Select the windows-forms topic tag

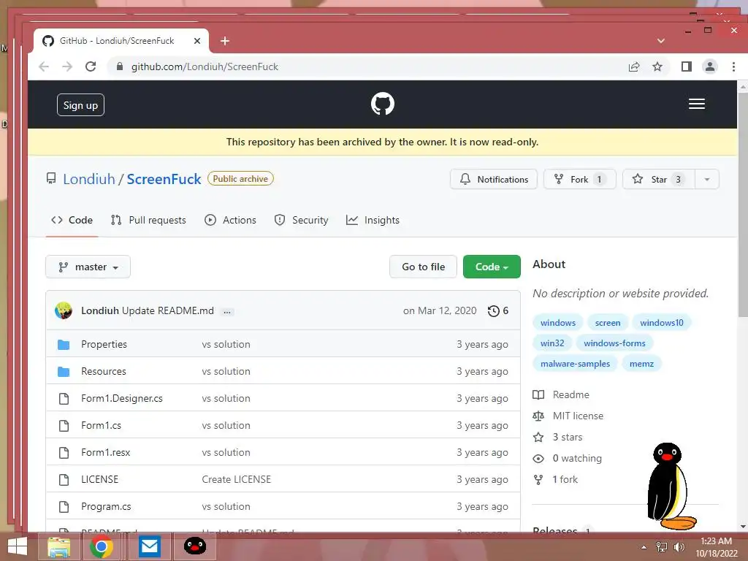point(614,343)
